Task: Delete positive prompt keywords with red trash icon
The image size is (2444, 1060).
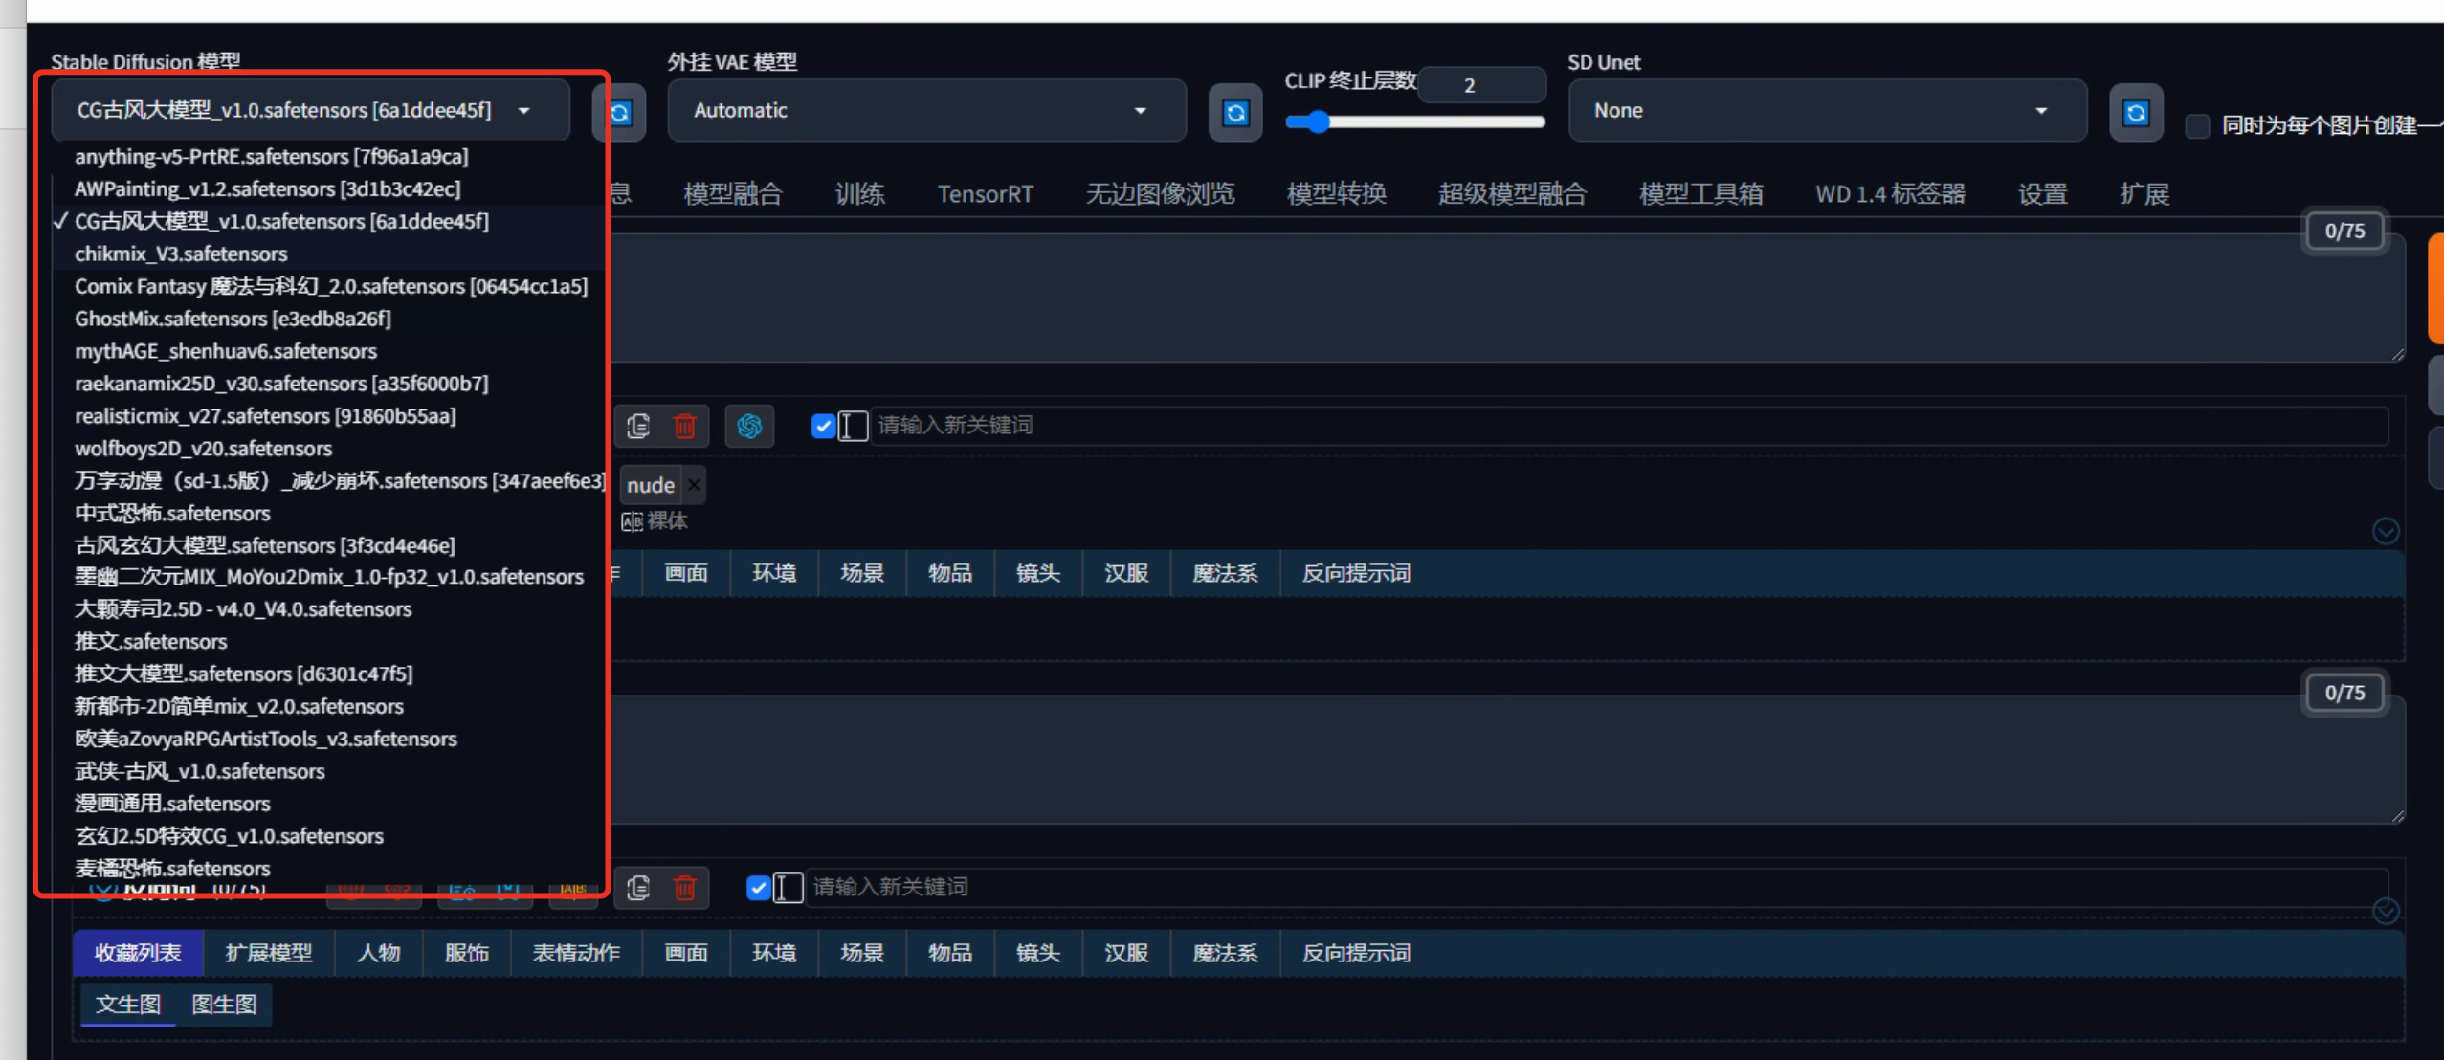Action: (684, 426)
